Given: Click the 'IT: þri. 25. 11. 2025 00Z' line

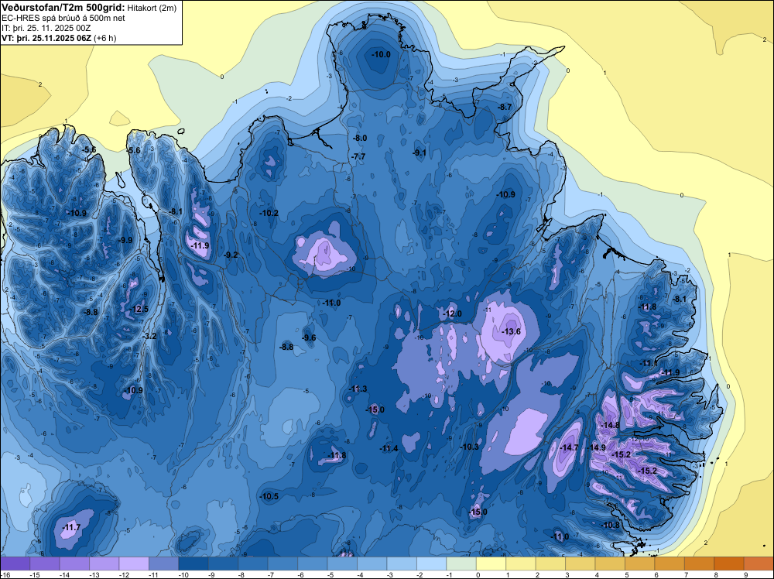Looking at the screenshot, I should (46, 28).
